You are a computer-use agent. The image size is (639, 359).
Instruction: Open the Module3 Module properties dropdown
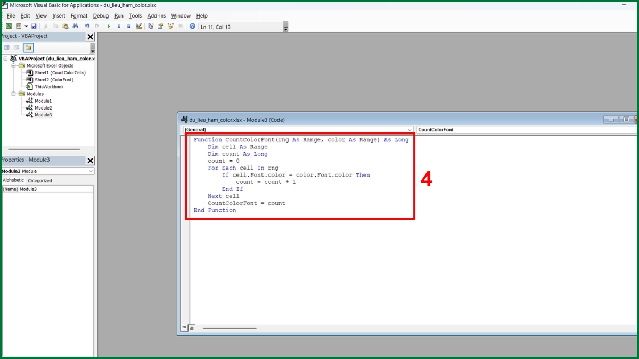(x=91, y=171)
